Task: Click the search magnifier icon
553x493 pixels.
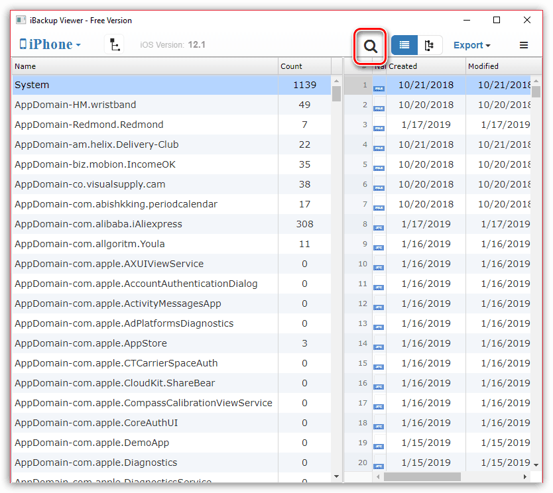Action: 370,46
